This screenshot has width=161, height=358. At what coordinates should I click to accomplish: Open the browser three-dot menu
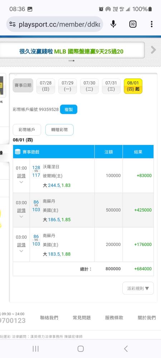[x=152, y=24]
